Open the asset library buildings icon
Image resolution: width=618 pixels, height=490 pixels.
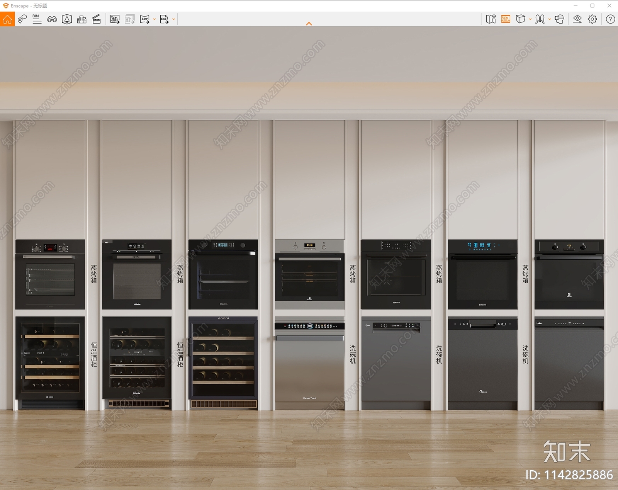tap(82, 19)
